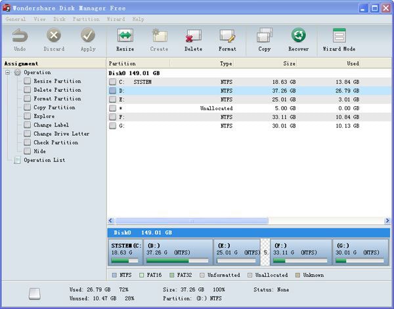Image resolution: width=394 pixels, height=309 pixels.
Task: Check the F: partition checkbox
Action: click(x=112, y=117)
